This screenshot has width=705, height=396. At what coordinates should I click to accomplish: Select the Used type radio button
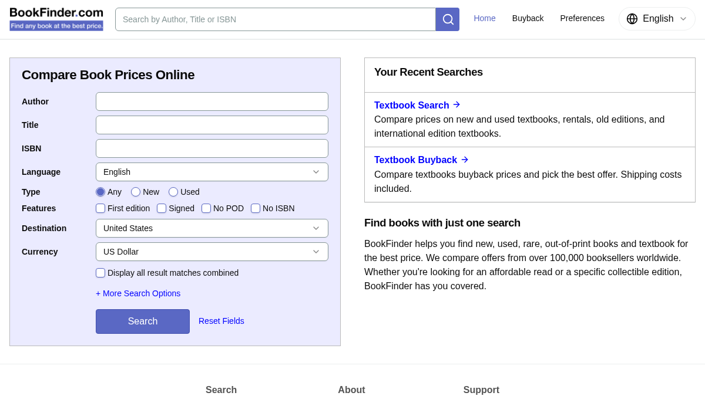[173, 192]
